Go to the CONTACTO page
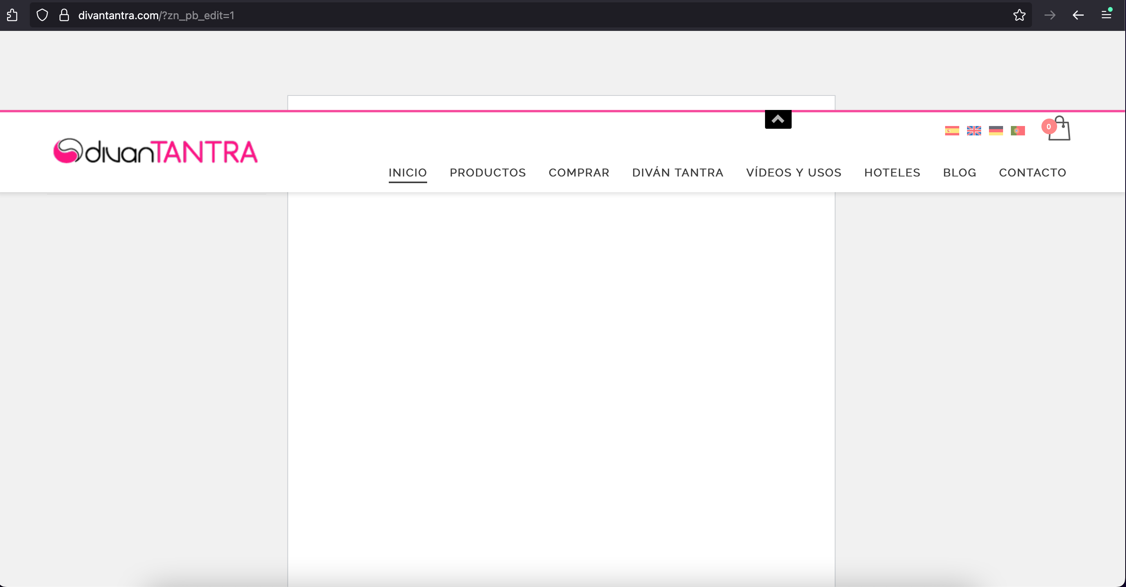 (x=1032, y=173)
